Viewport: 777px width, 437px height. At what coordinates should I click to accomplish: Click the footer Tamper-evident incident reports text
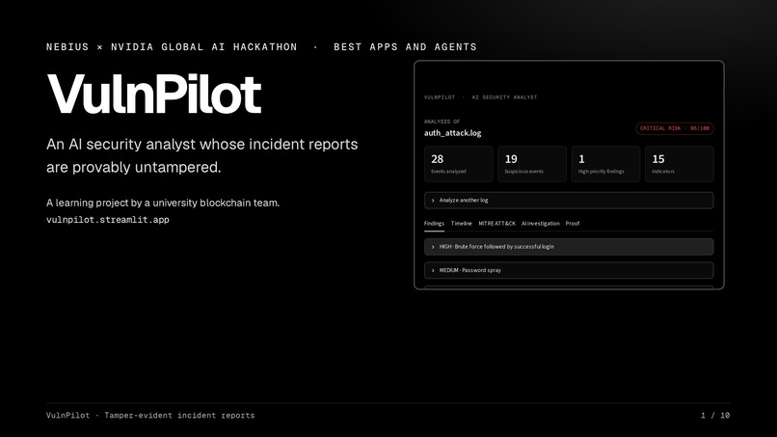pos(179,416)
